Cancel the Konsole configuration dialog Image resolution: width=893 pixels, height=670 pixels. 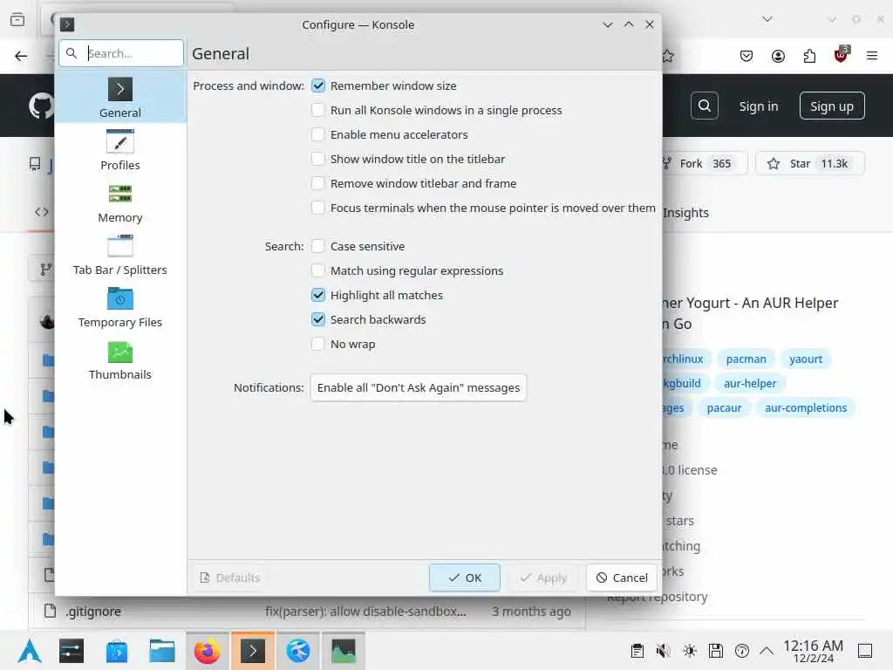pos(621,578)
